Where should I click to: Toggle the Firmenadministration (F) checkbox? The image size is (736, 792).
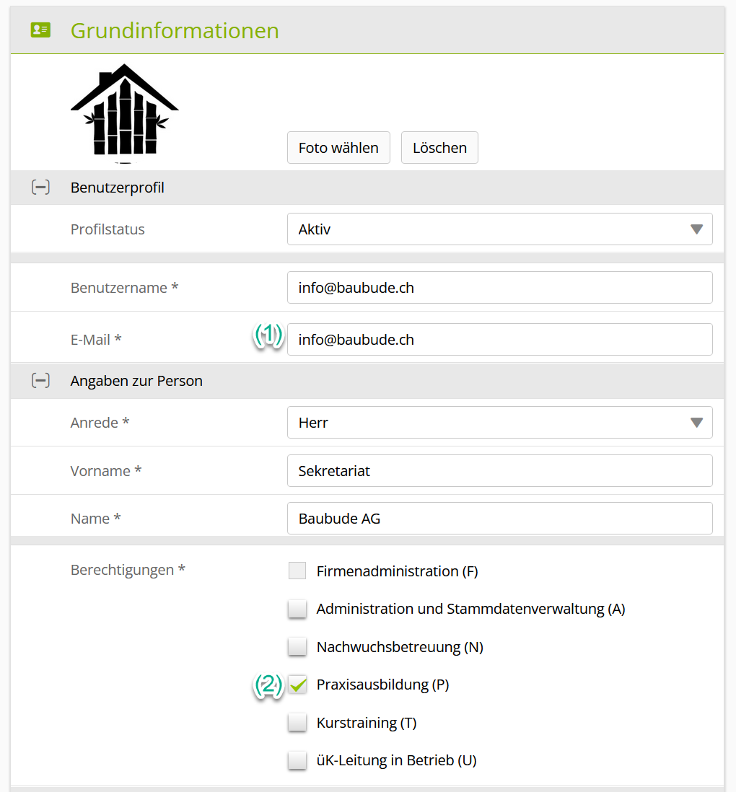(297, 571)
